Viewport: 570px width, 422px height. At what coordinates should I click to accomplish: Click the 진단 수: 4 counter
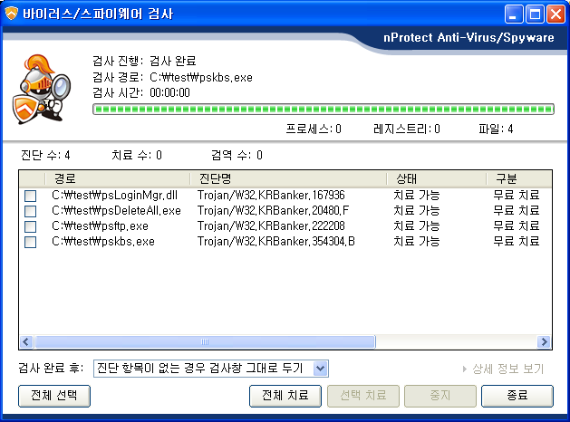point(45,156)
